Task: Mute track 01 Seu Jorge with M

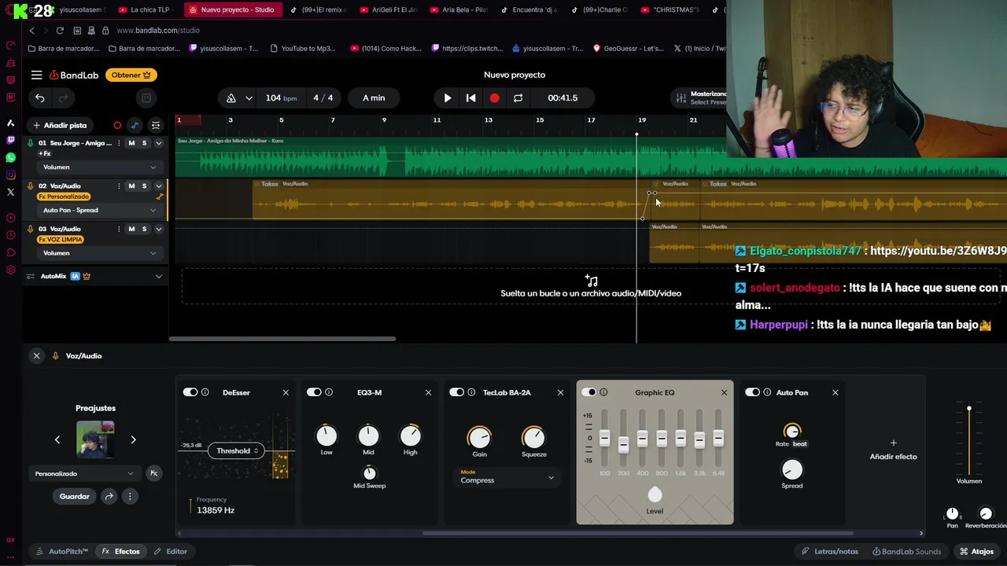Action: [x=131, y=143]
